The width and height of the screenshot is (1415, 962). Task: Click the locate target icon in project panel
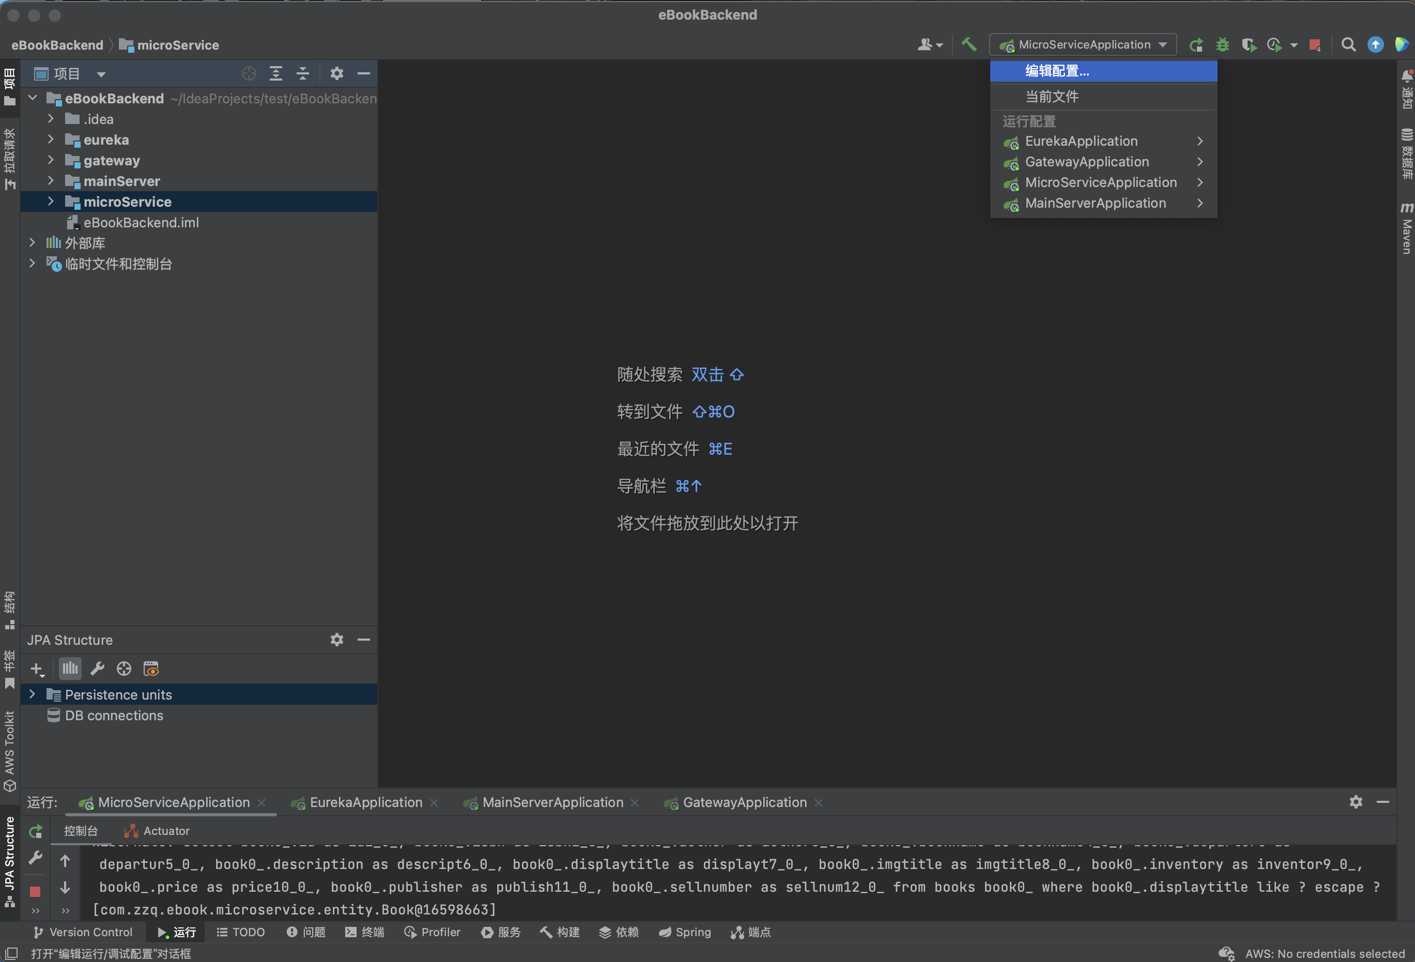(249, 74)
